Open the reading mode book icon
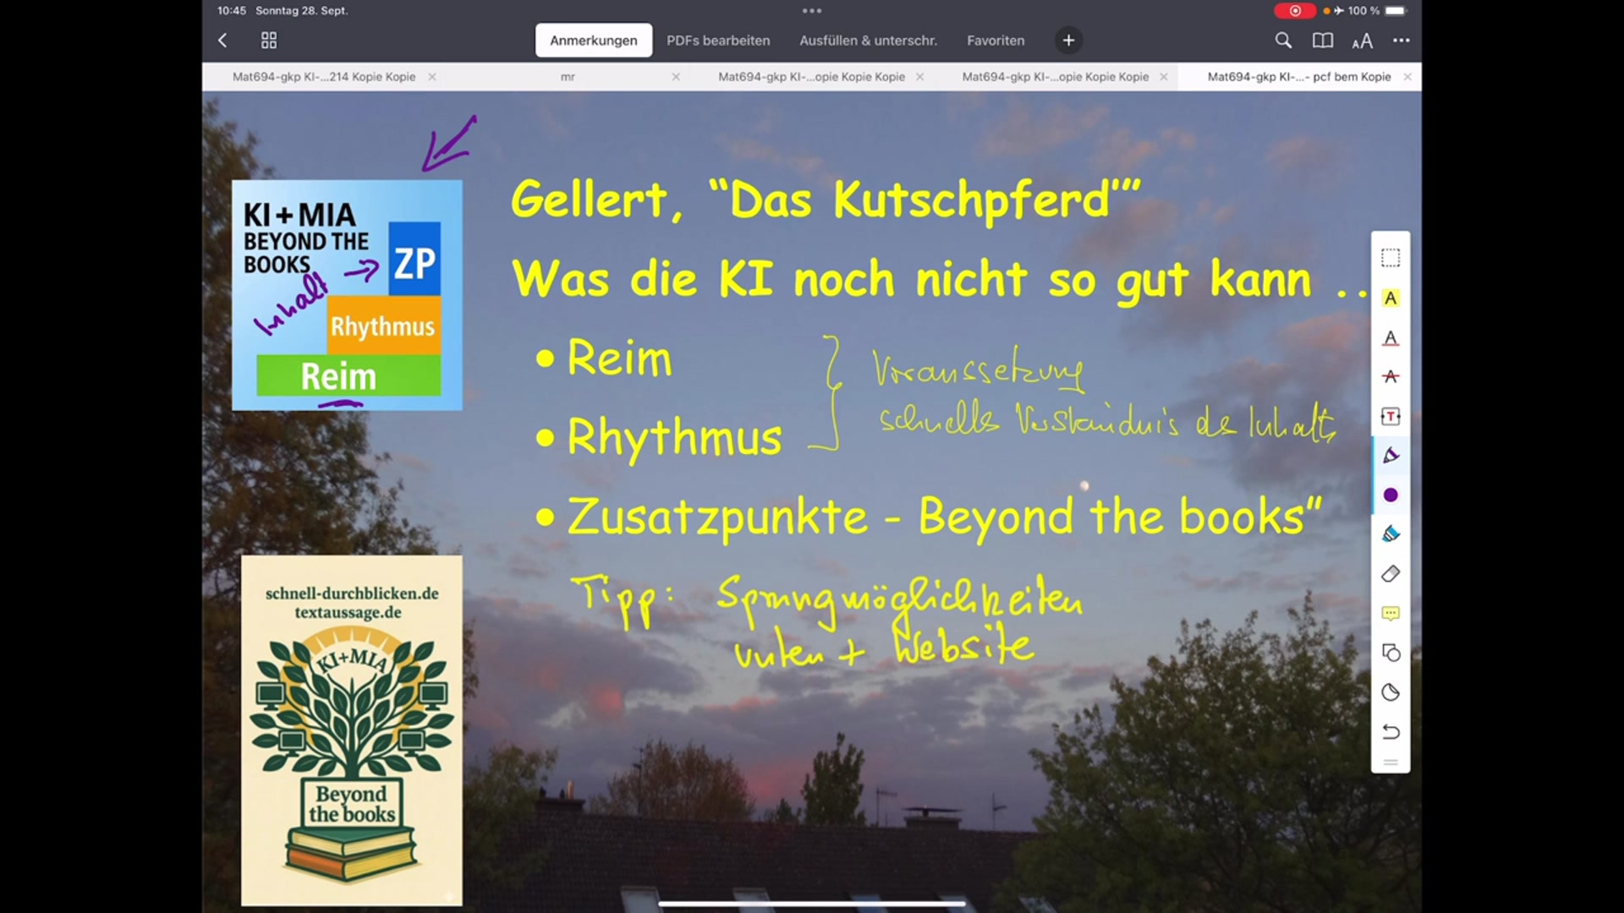The height and width of the screenshot is (913, 1624). 1323,41
